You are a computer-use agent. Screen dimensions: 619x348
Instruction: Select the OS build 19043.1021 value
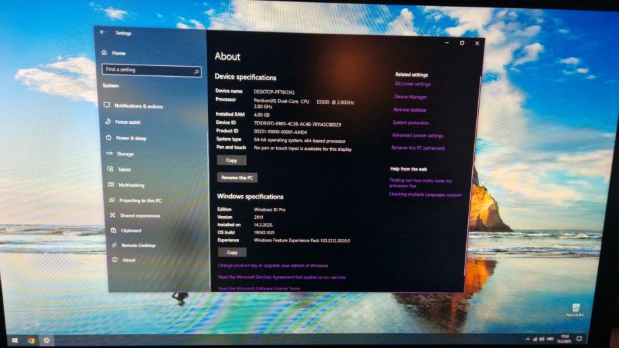click(x=264, y=232)
